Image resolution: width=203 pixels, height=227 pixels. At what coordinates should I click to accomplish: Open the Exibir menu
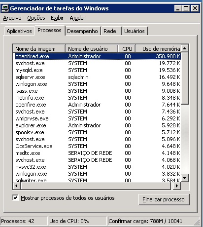57,18
